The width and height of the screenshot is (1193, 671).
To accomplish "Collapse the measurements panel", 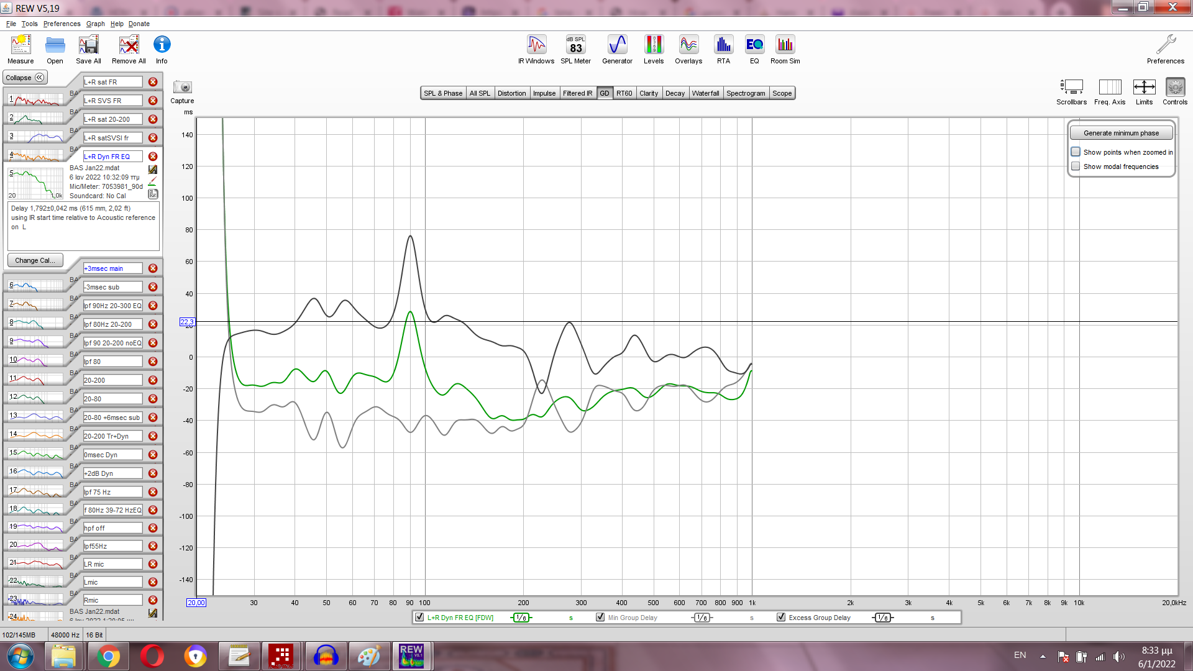I will (25, 78).
